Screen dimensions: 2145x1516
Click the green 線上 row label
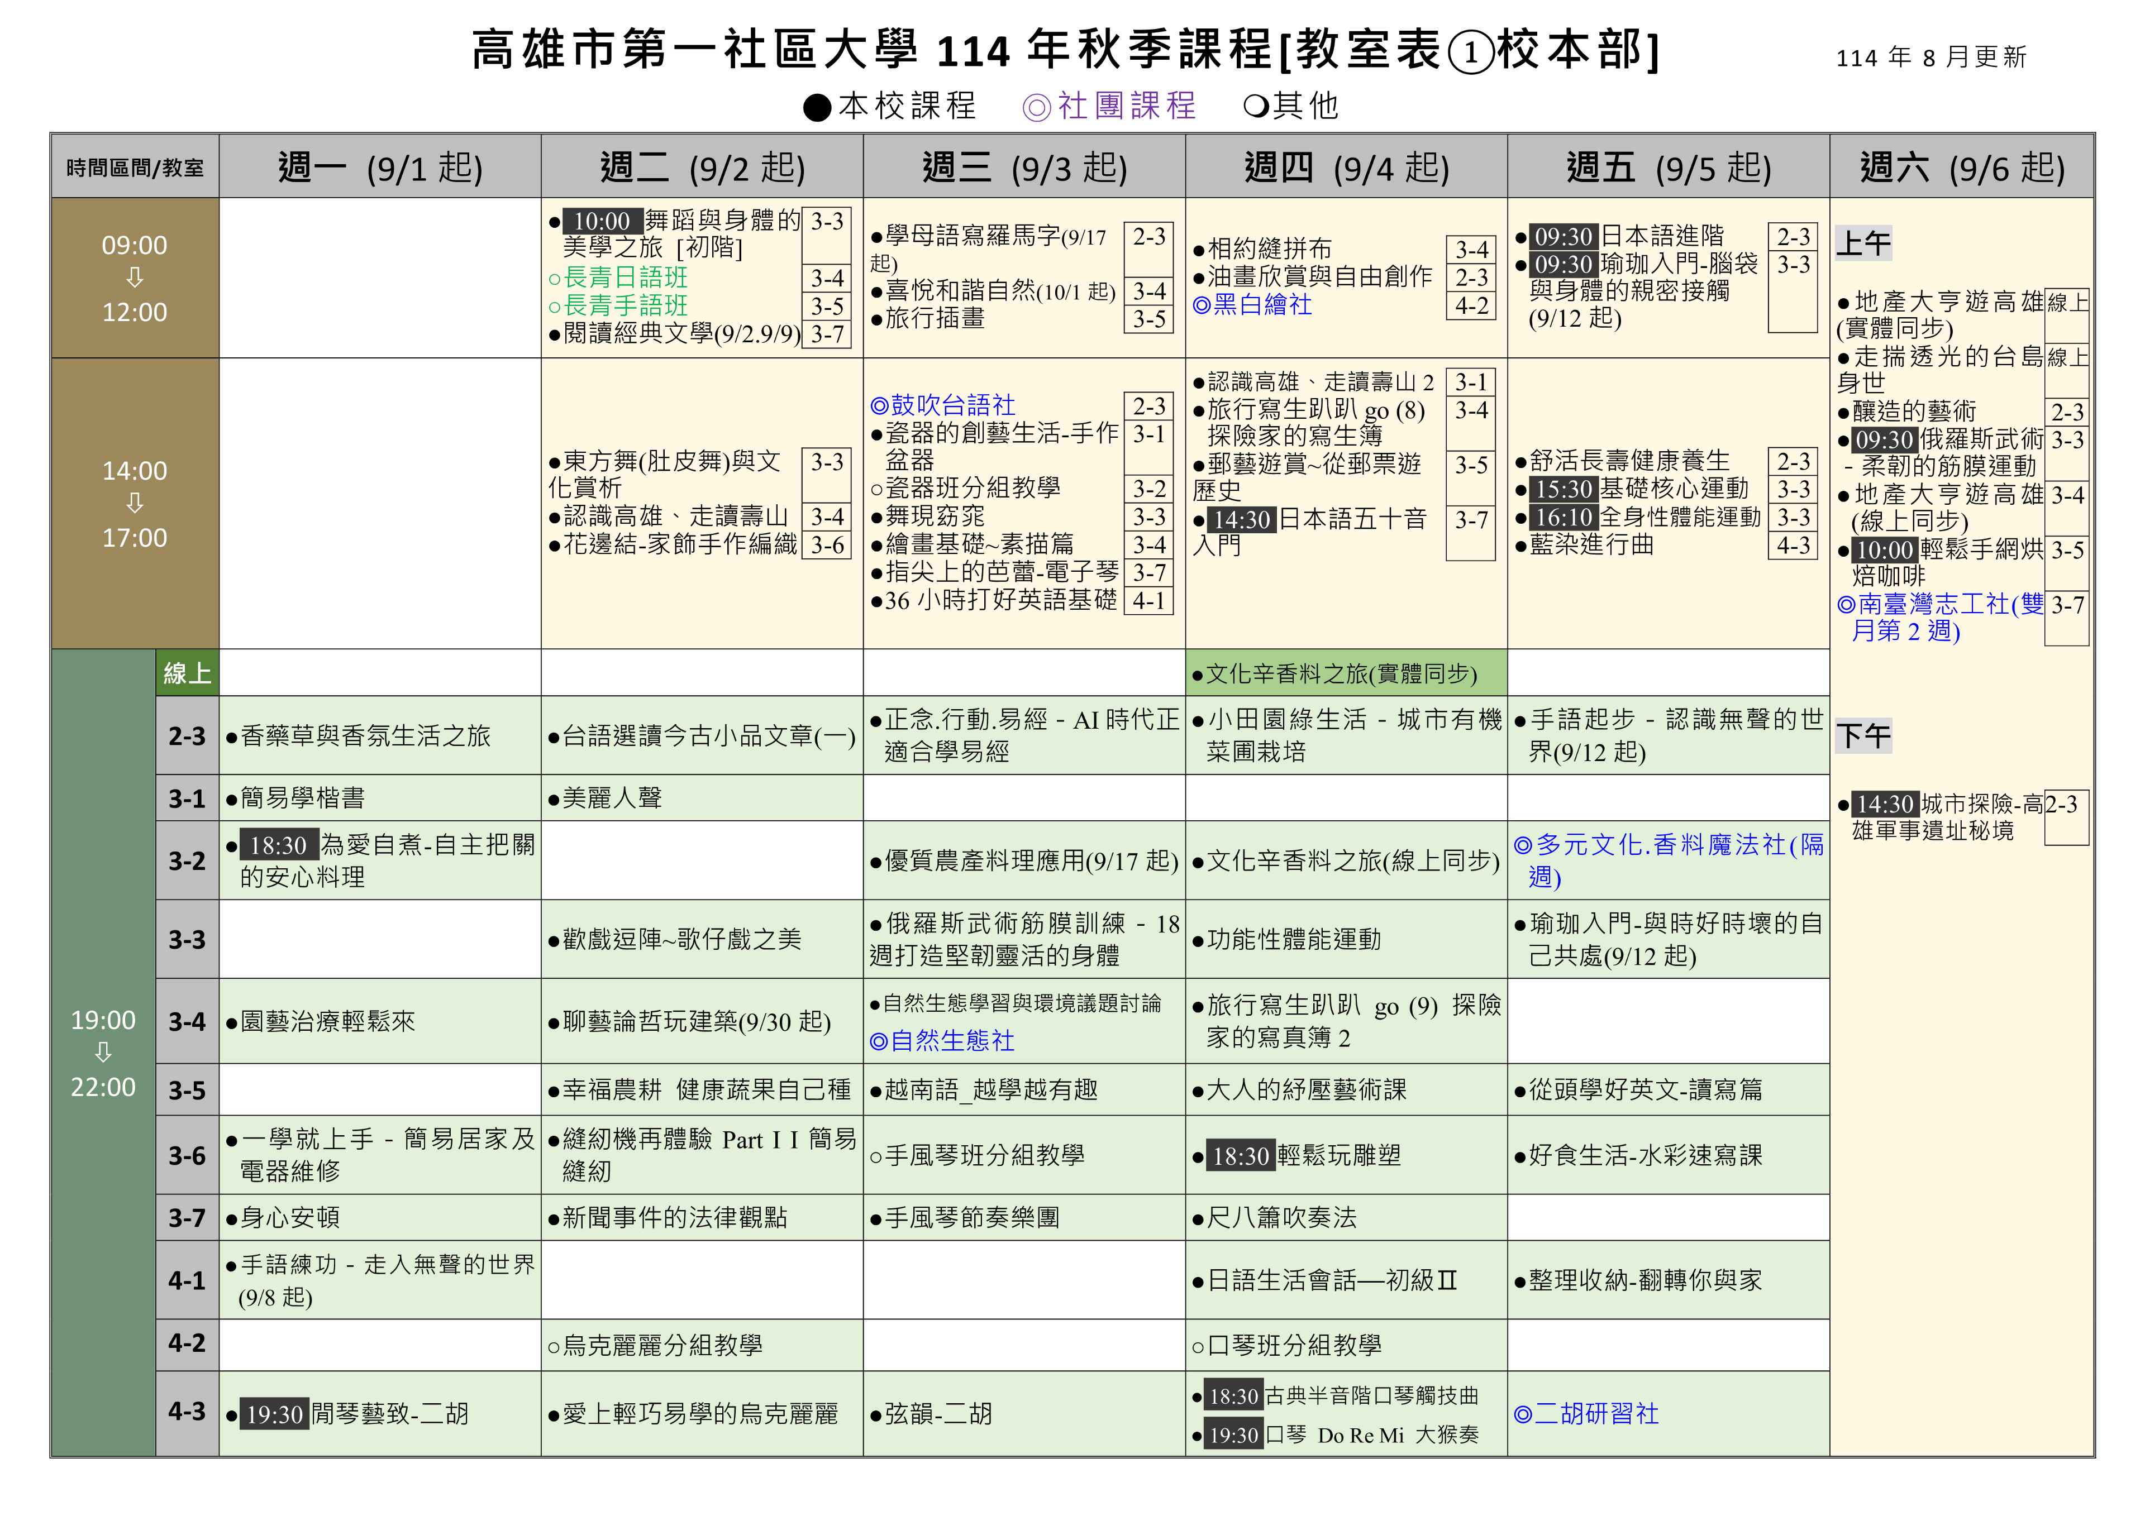(x=187, y=673)
